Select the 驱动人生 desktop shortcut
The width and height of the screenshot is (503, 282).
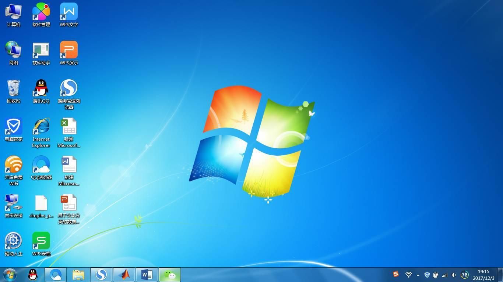tap(14, 244)
